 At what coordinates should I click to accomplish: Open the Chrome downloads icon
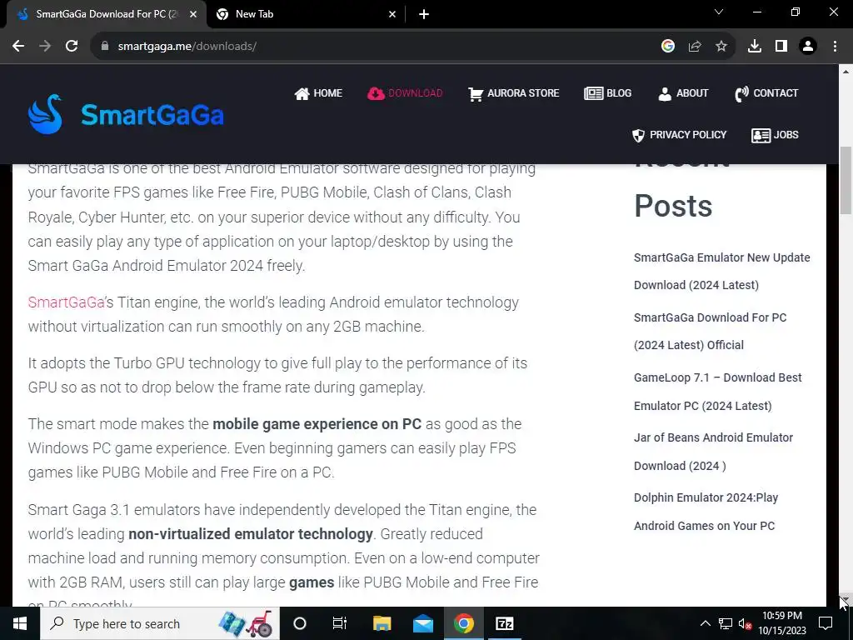pos(755,47)
